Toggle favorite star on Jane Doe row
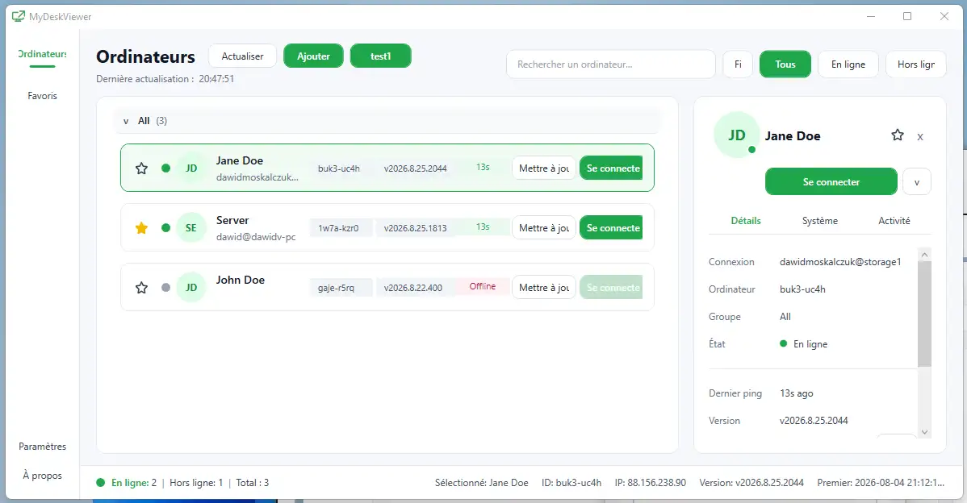This screenshot has height=503, width=967. point(141,168)
